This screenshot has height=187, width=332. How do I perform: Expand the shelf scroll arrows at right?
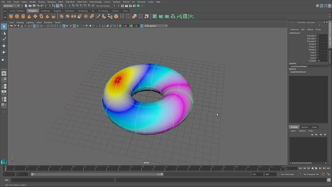pos(329,16)
